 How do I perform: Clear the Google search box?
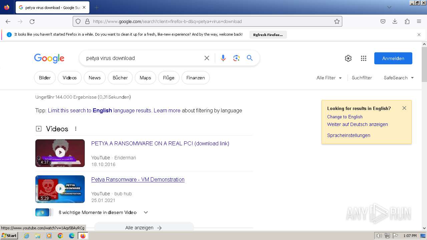pyautogui.click(x=207, y=58)
